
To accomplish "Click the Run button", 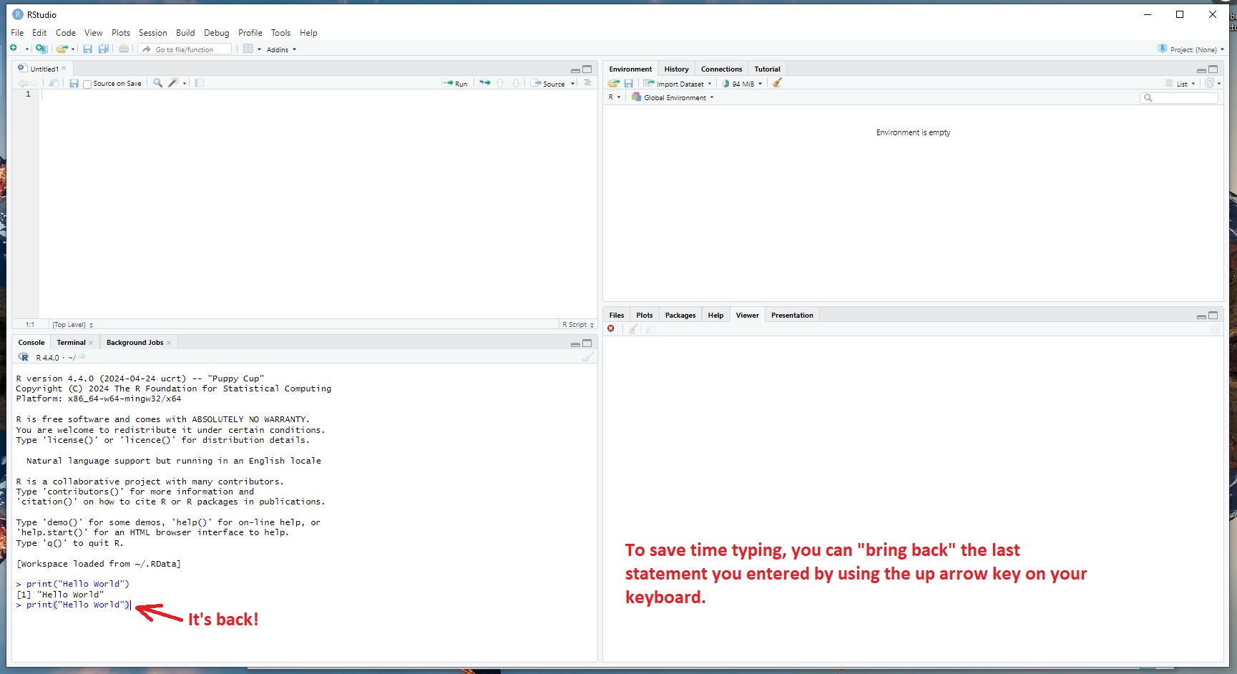I will [x=455, y=84].
